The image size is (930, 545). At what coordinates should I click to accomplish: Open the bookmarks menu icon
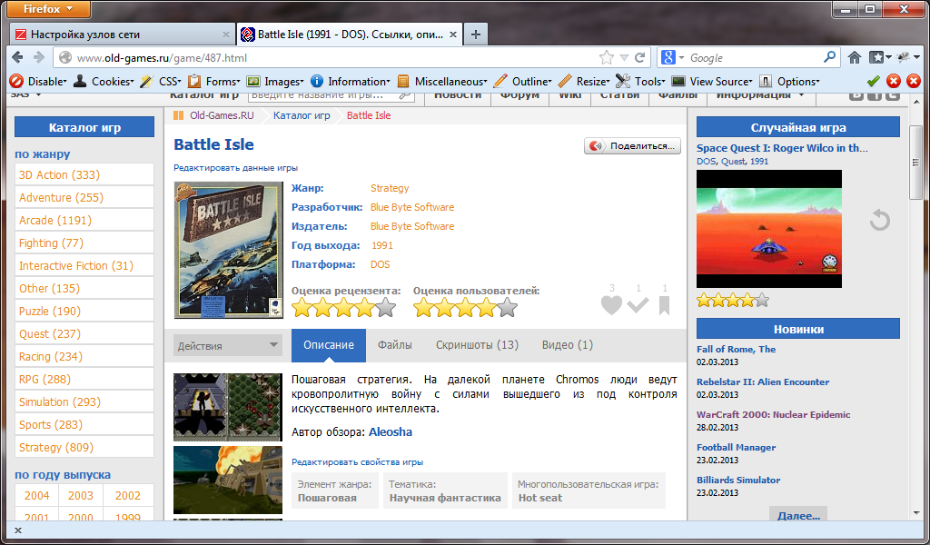(x=880, y=57)
